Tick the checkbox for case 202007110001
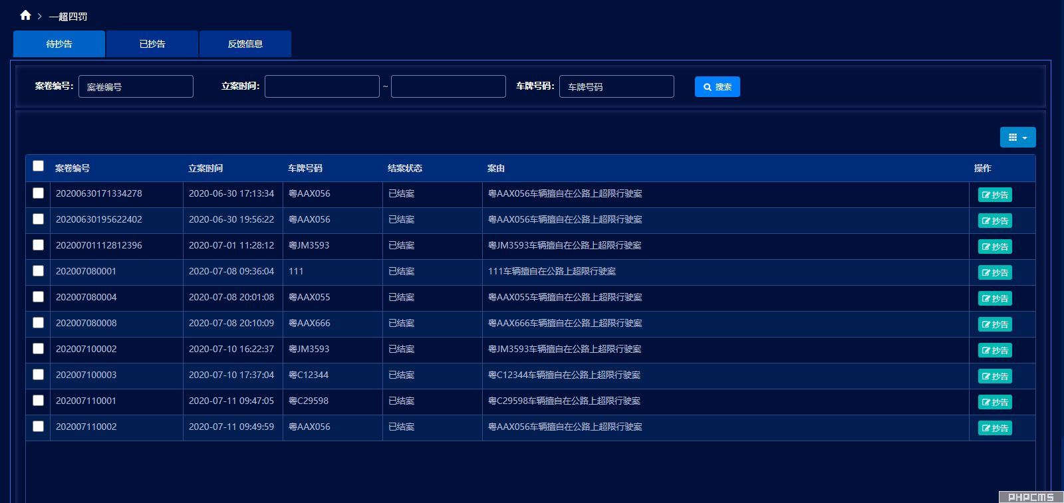Viewport: 1064px width, 503px height. [39, 401]
